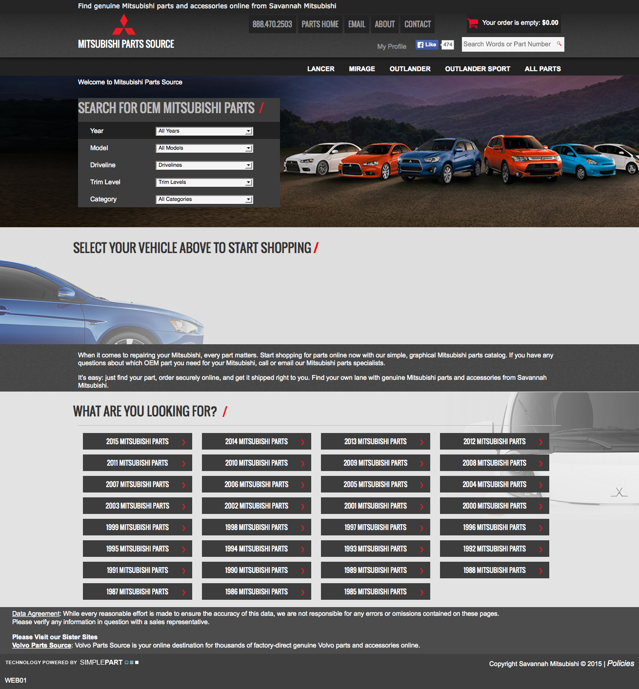Click the Search Words or Part Number field
Screen dimensions: 639x689
pyautogui.click(x=507, y=44)
